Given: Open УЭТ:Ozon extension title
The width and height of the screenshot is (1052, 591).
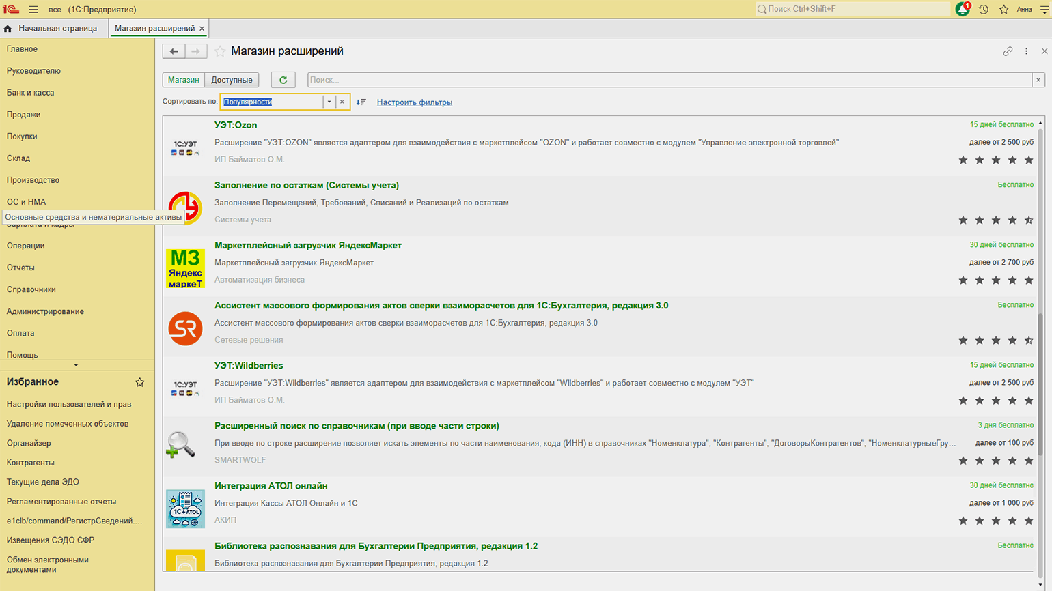Looking at the screenshot, I should coord(236,125).
